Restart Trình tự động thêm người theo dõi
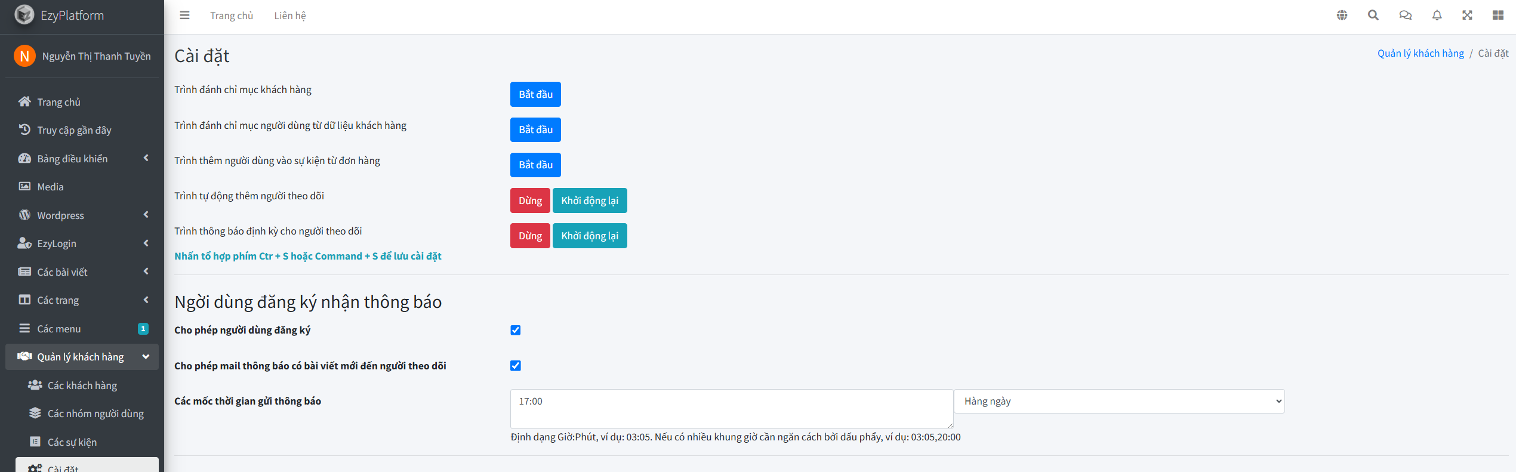This screenshot has width=1516, height=472. pos(590,200)
